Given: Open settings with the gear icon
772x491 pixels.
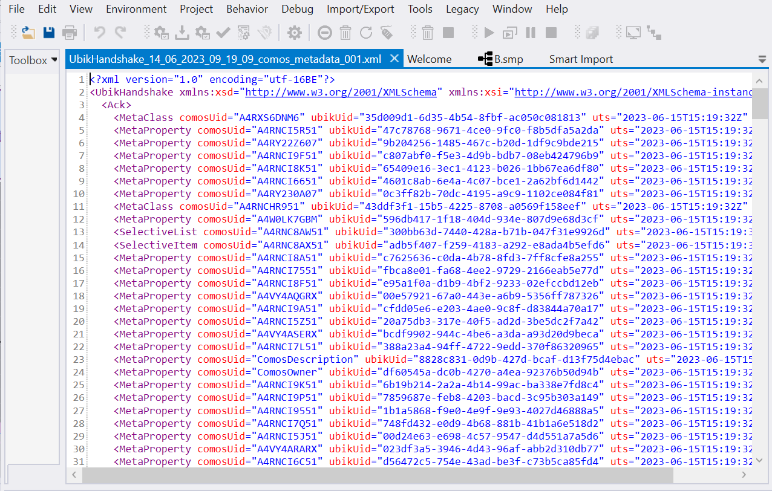Looking at the screenshot, I should [x=294, y=33].
